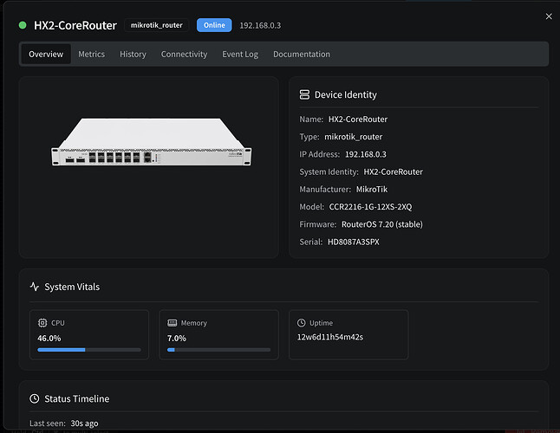Click the Device Identity server icon

304,94
